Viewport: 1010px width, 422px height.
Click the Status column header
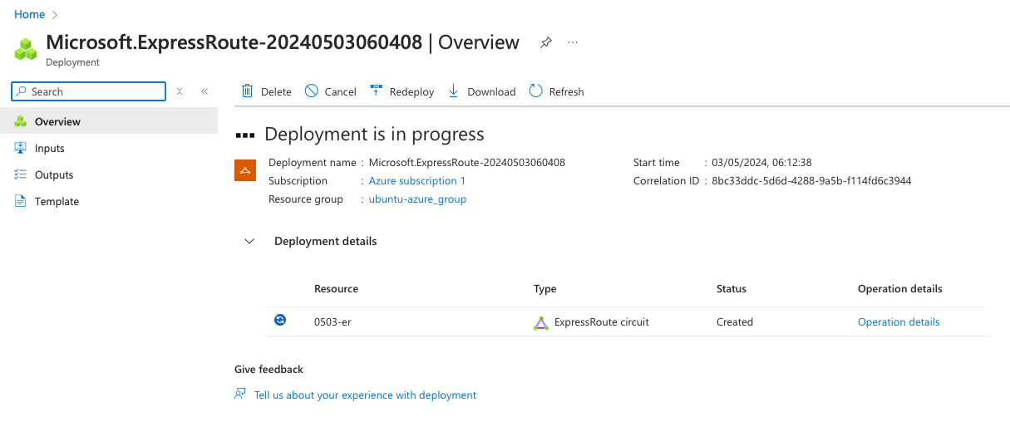732,288
